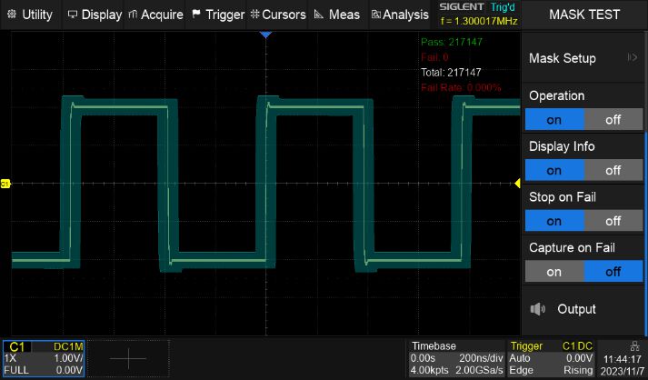
Task: Open the Utility gear icon
Action: (x=12, y=14)
